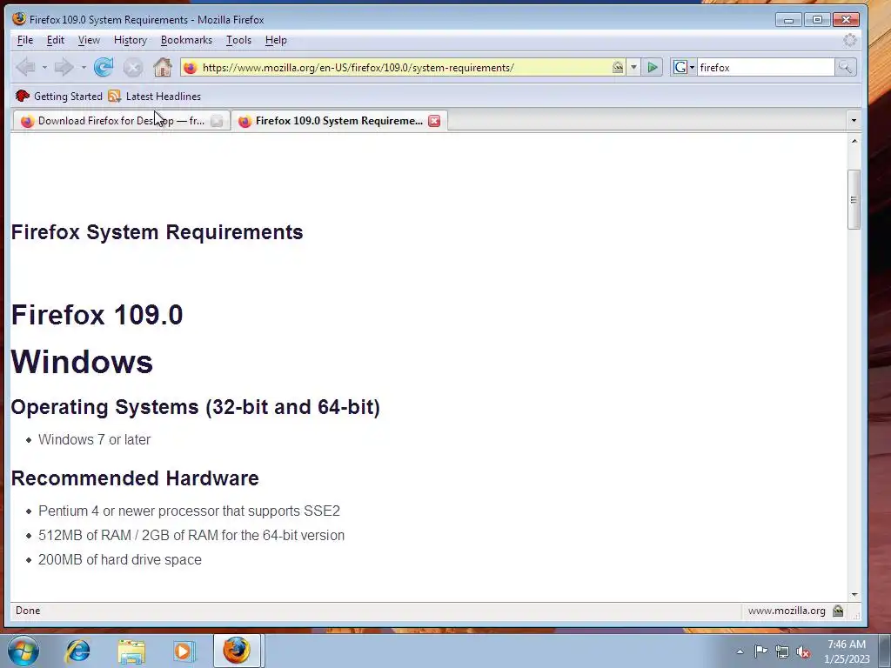The image size is (891, 668).
Task: Open Action Center flag icon
Action: [x=760, y=651]
